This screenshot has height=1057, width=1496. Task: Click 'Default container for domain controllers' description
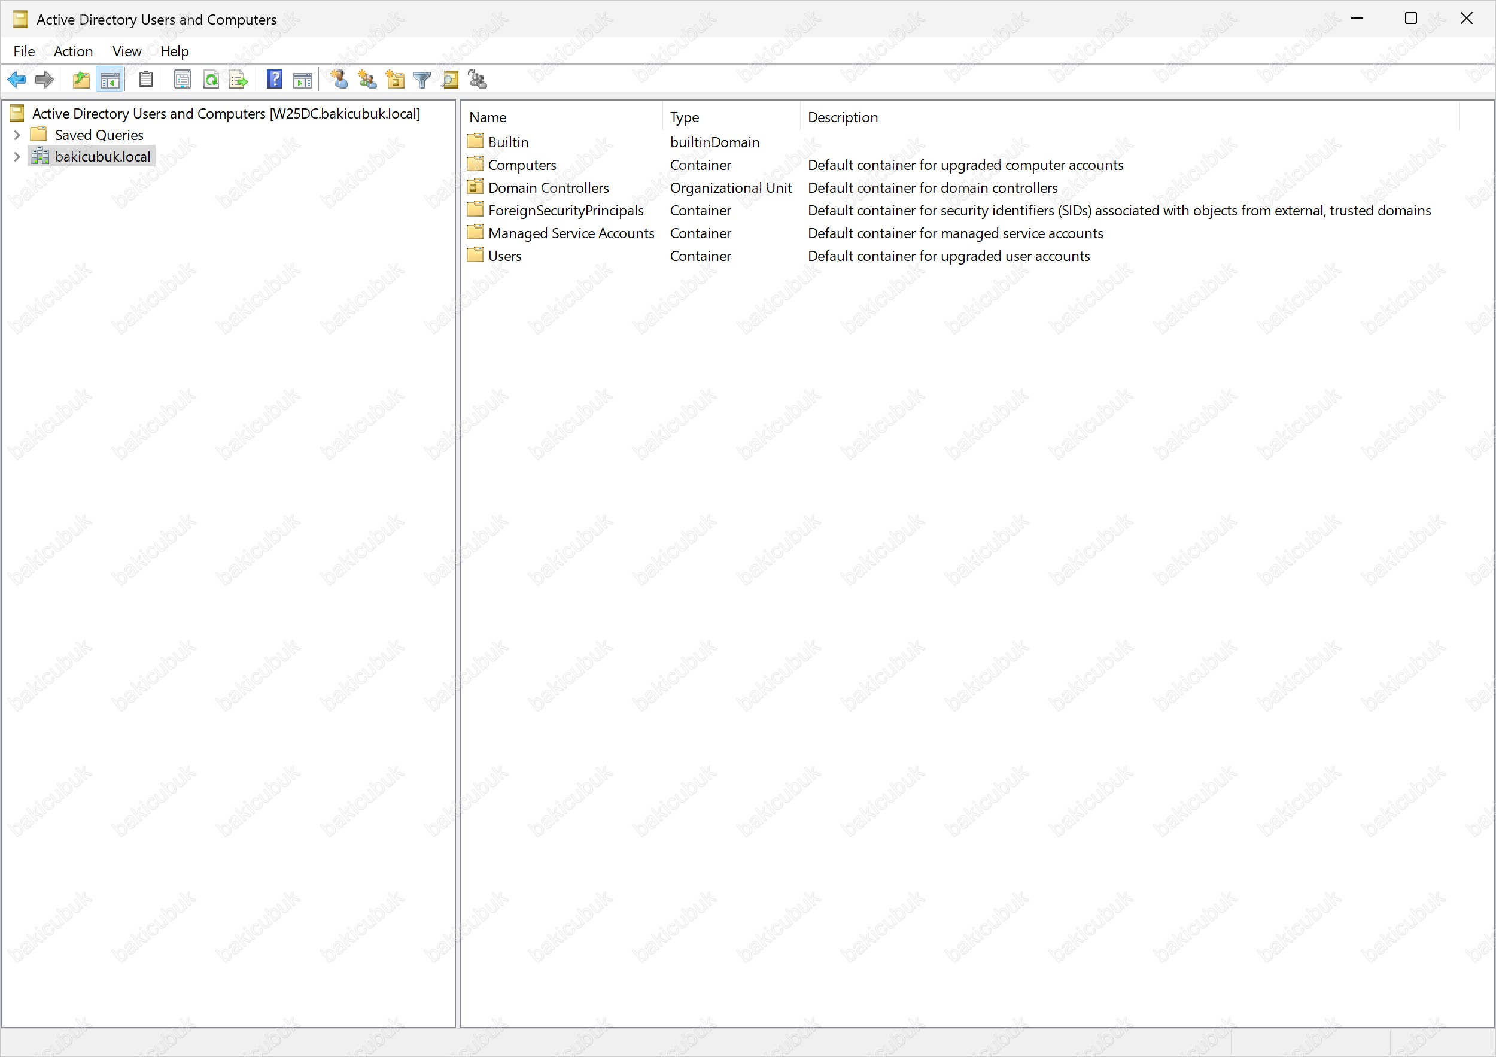point(932,188)
